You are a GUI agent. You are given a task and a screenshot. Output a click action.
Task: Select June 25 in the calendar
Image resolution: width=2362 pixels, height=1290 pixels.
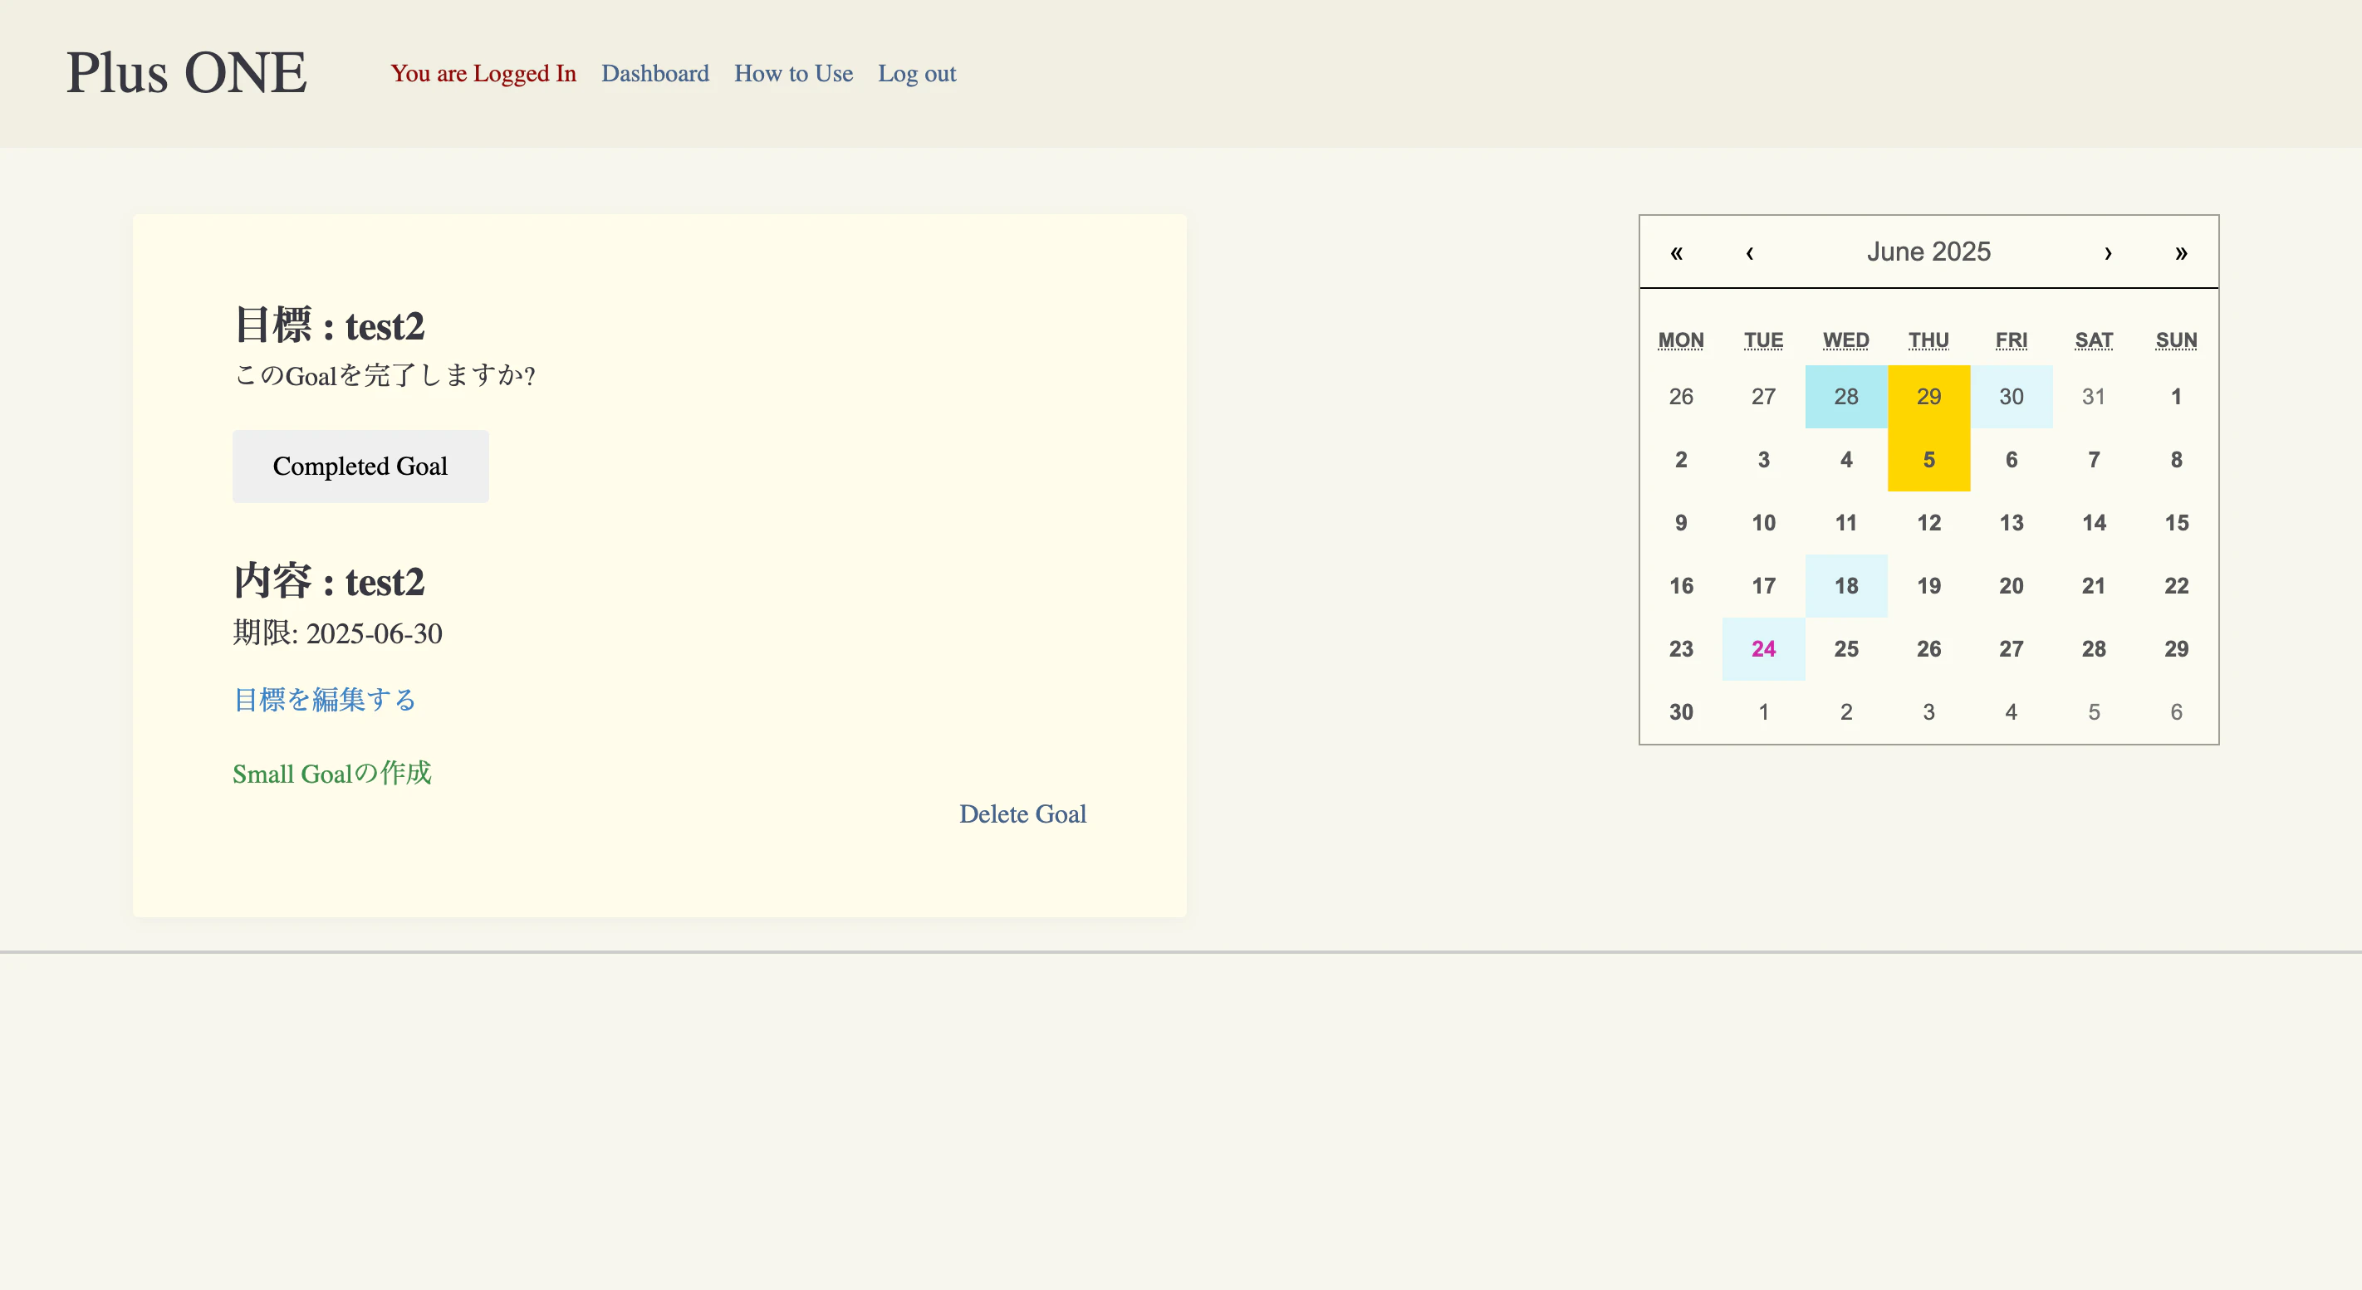coord(1845,648)
